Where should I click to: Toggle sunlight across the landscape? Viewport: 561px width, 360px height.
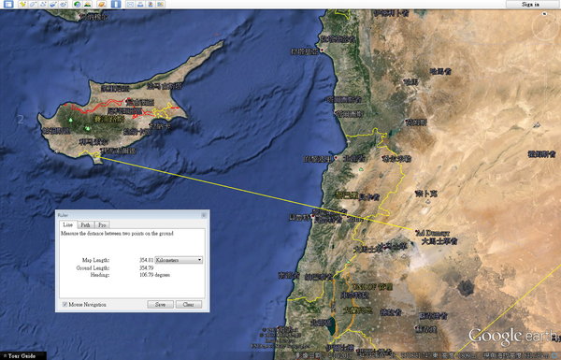[x=87, y=5]
